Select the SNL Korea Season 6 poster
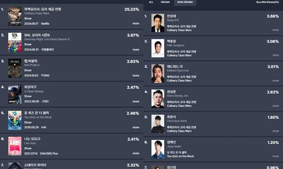The height and width of the screenshot is (169, 283). point(15,42)
